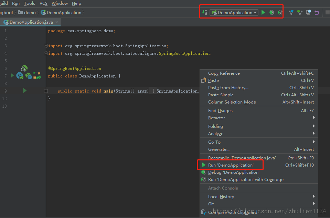Click the gray Stop square icon
The height and width of the screenshot is (218, 330).
pyautogui.click(x=328, y=13)
